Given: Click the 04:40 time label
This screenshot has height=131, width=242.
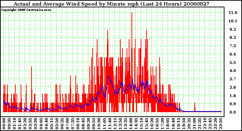Looking at the screenshot, I should (x=46, y=124).
